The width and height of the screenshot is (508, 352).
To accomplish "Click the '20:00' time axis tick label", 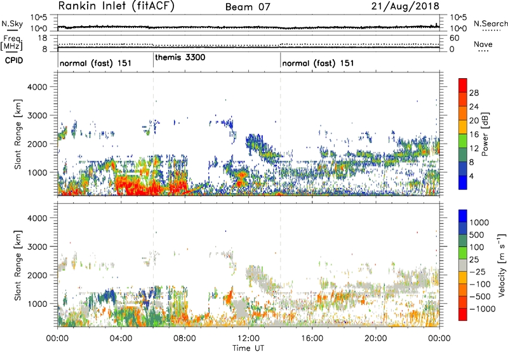I will coord(375,339).
